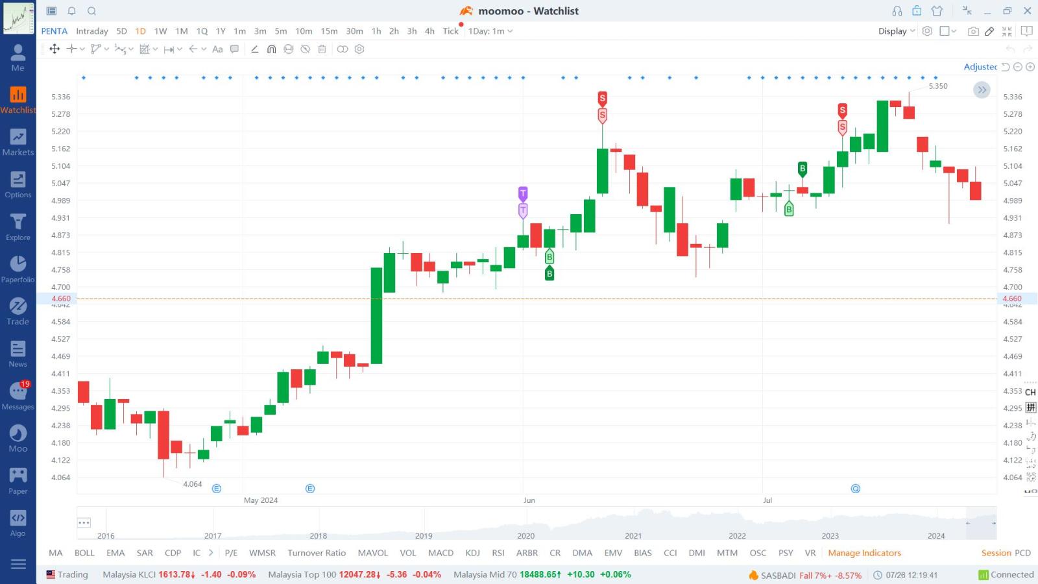The image size is (1038, 584).
Task: Click the Session label at bottom right
Action: click(x=996, y=553)
